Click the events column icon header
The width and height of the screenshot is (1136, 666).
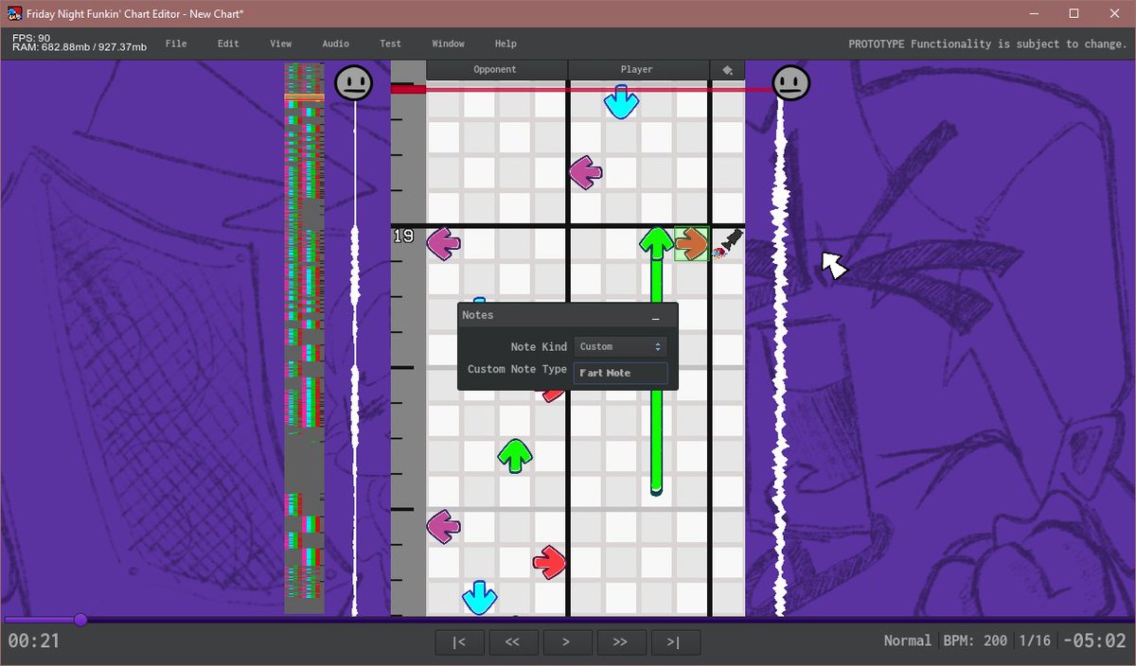tap(727, 70)
